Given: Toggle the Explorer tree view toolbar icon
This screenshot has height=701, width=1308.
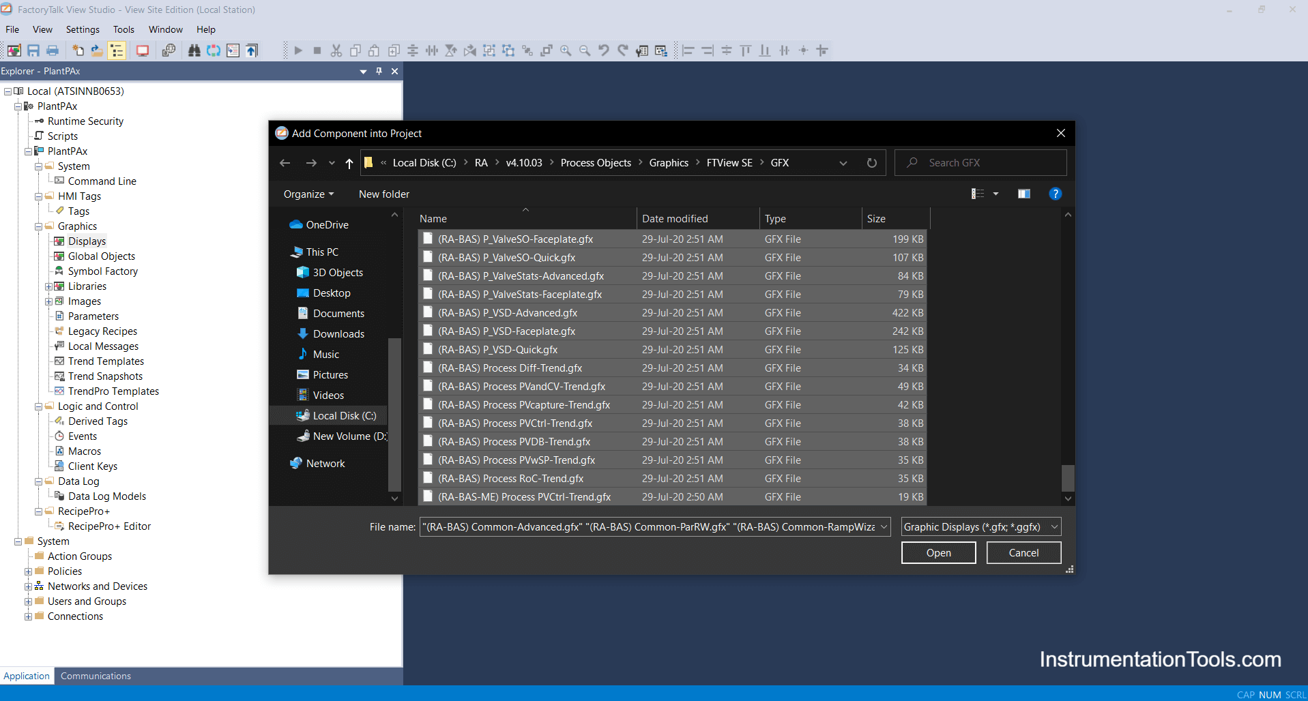Looking at the screenshot, I should point(117,50).
